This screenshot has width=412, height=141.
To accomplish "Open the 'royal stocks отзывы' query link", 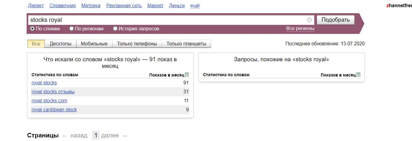I will [x=53, y=91].
